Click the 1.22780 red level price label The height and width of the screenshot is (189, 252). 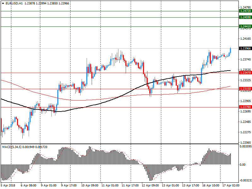coord(245,107)
